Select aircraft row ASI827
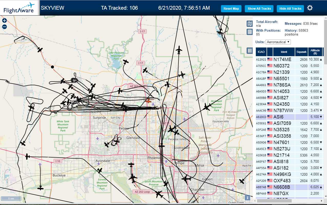Image resolution: width=327 pixels, height=205 pixels. [x=289, y=98]
